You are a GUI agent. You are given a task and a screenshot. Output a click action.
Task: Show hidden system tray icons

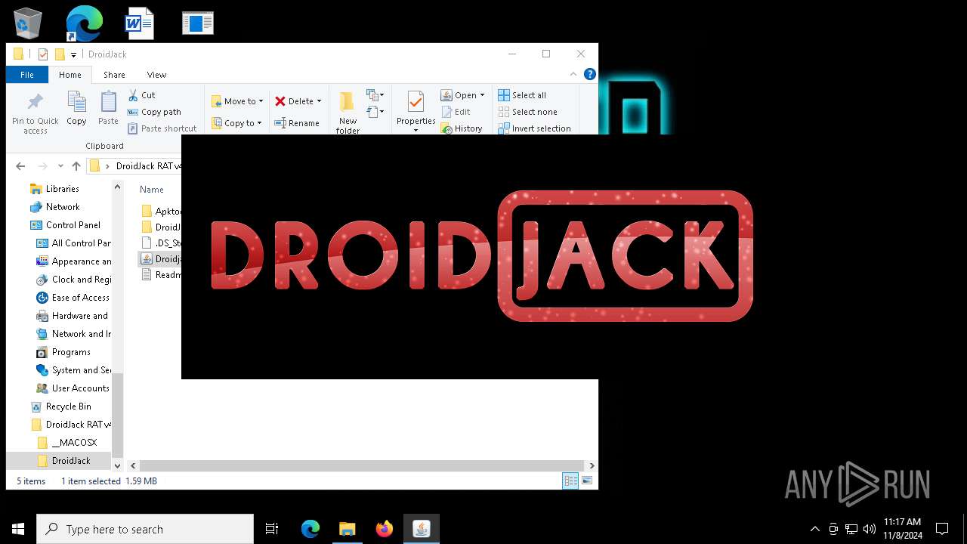click(x=814, y=529)
